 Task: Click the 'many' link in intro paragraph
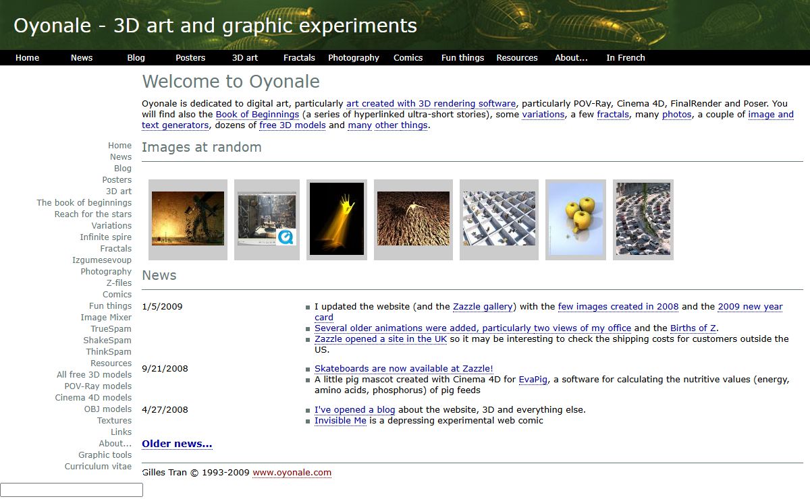360,125
